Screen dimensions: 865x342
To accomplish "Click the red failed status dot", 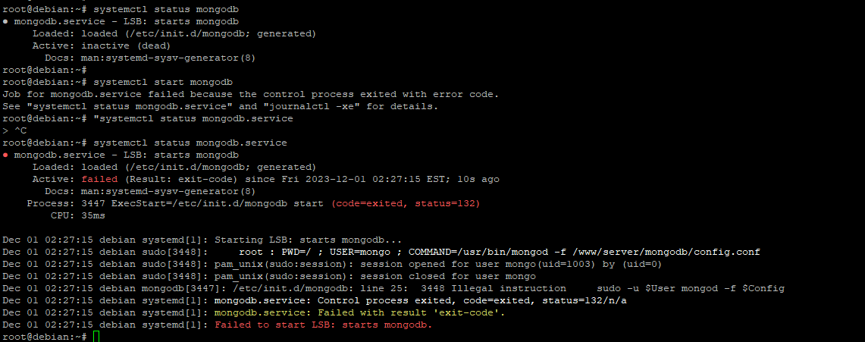I will coord(6,155).
